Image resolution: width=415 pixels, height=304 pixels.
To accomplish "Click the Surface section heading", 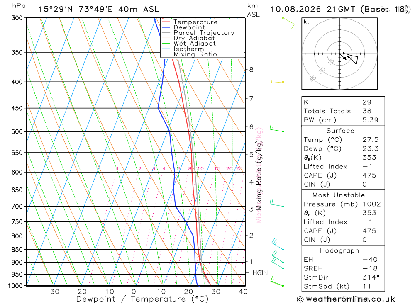I will coord(340,131).
